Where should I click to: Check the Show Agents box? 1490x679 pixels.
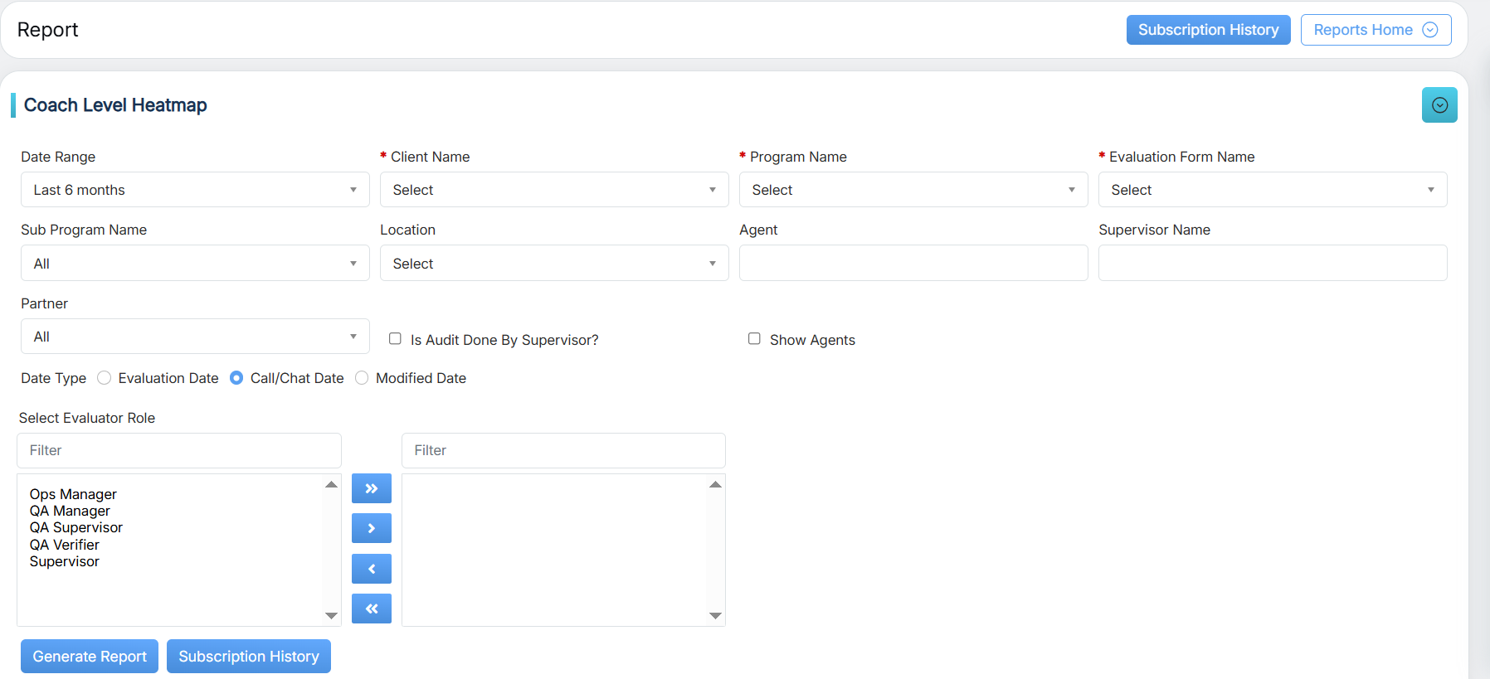(x=754, y=338)
